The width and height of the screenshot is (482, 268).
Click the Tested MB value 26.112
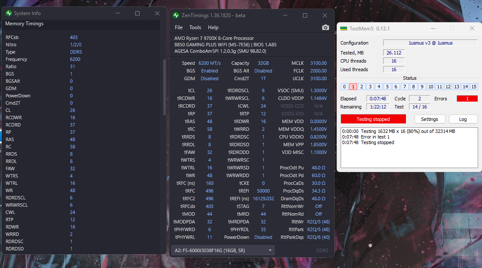[394, 53]
